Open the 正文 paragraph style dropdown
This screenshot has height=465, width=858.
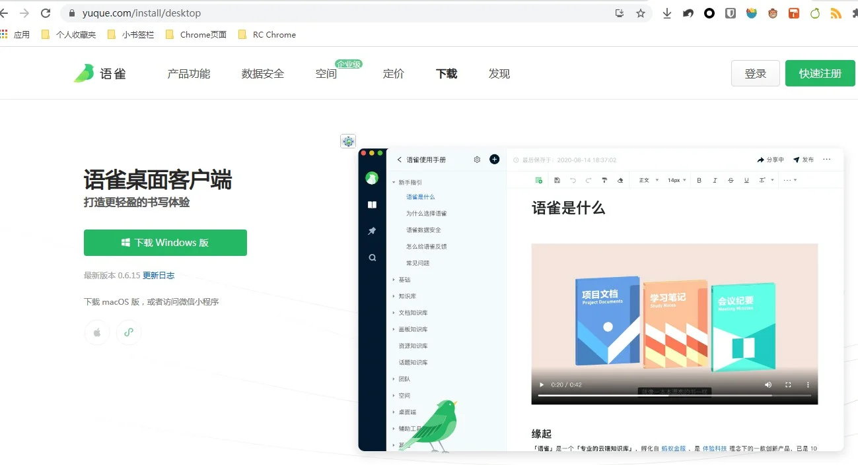(649, 180)
